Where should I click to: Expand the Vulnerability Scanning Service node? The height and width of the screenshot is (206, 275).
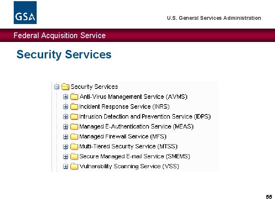(x=66, y=166)
